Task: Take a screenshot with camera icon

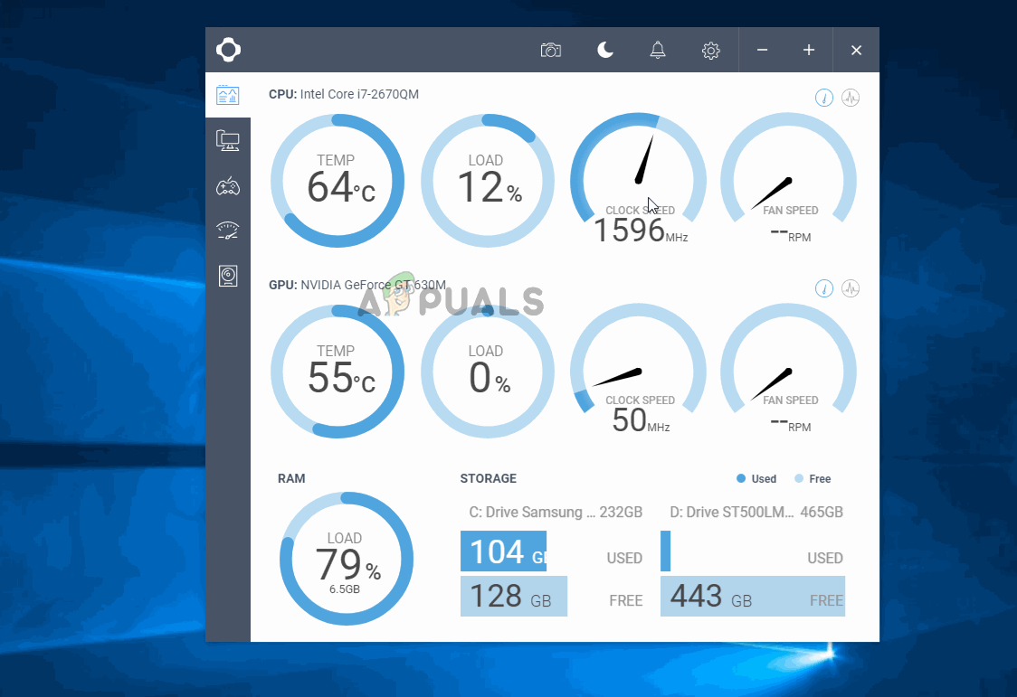Action: (551, 51)
